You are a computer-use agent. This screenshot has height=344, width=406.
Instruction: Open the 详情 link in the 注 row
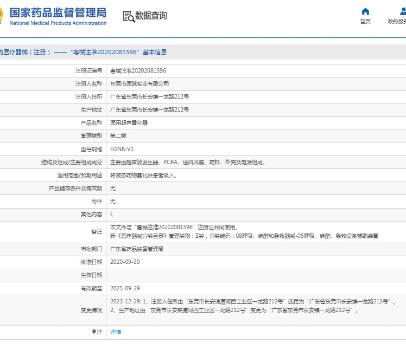pyautogui.click(x=116, y=332)
